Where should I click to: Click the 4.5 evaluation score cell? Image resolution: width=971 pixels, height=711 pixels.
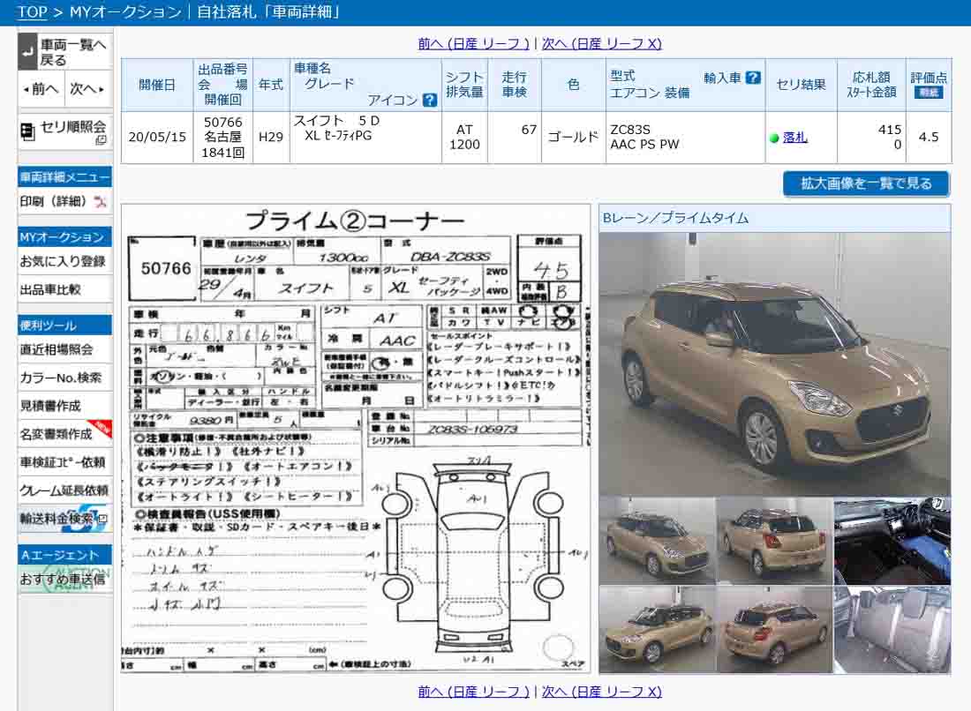tap(929, 138)
